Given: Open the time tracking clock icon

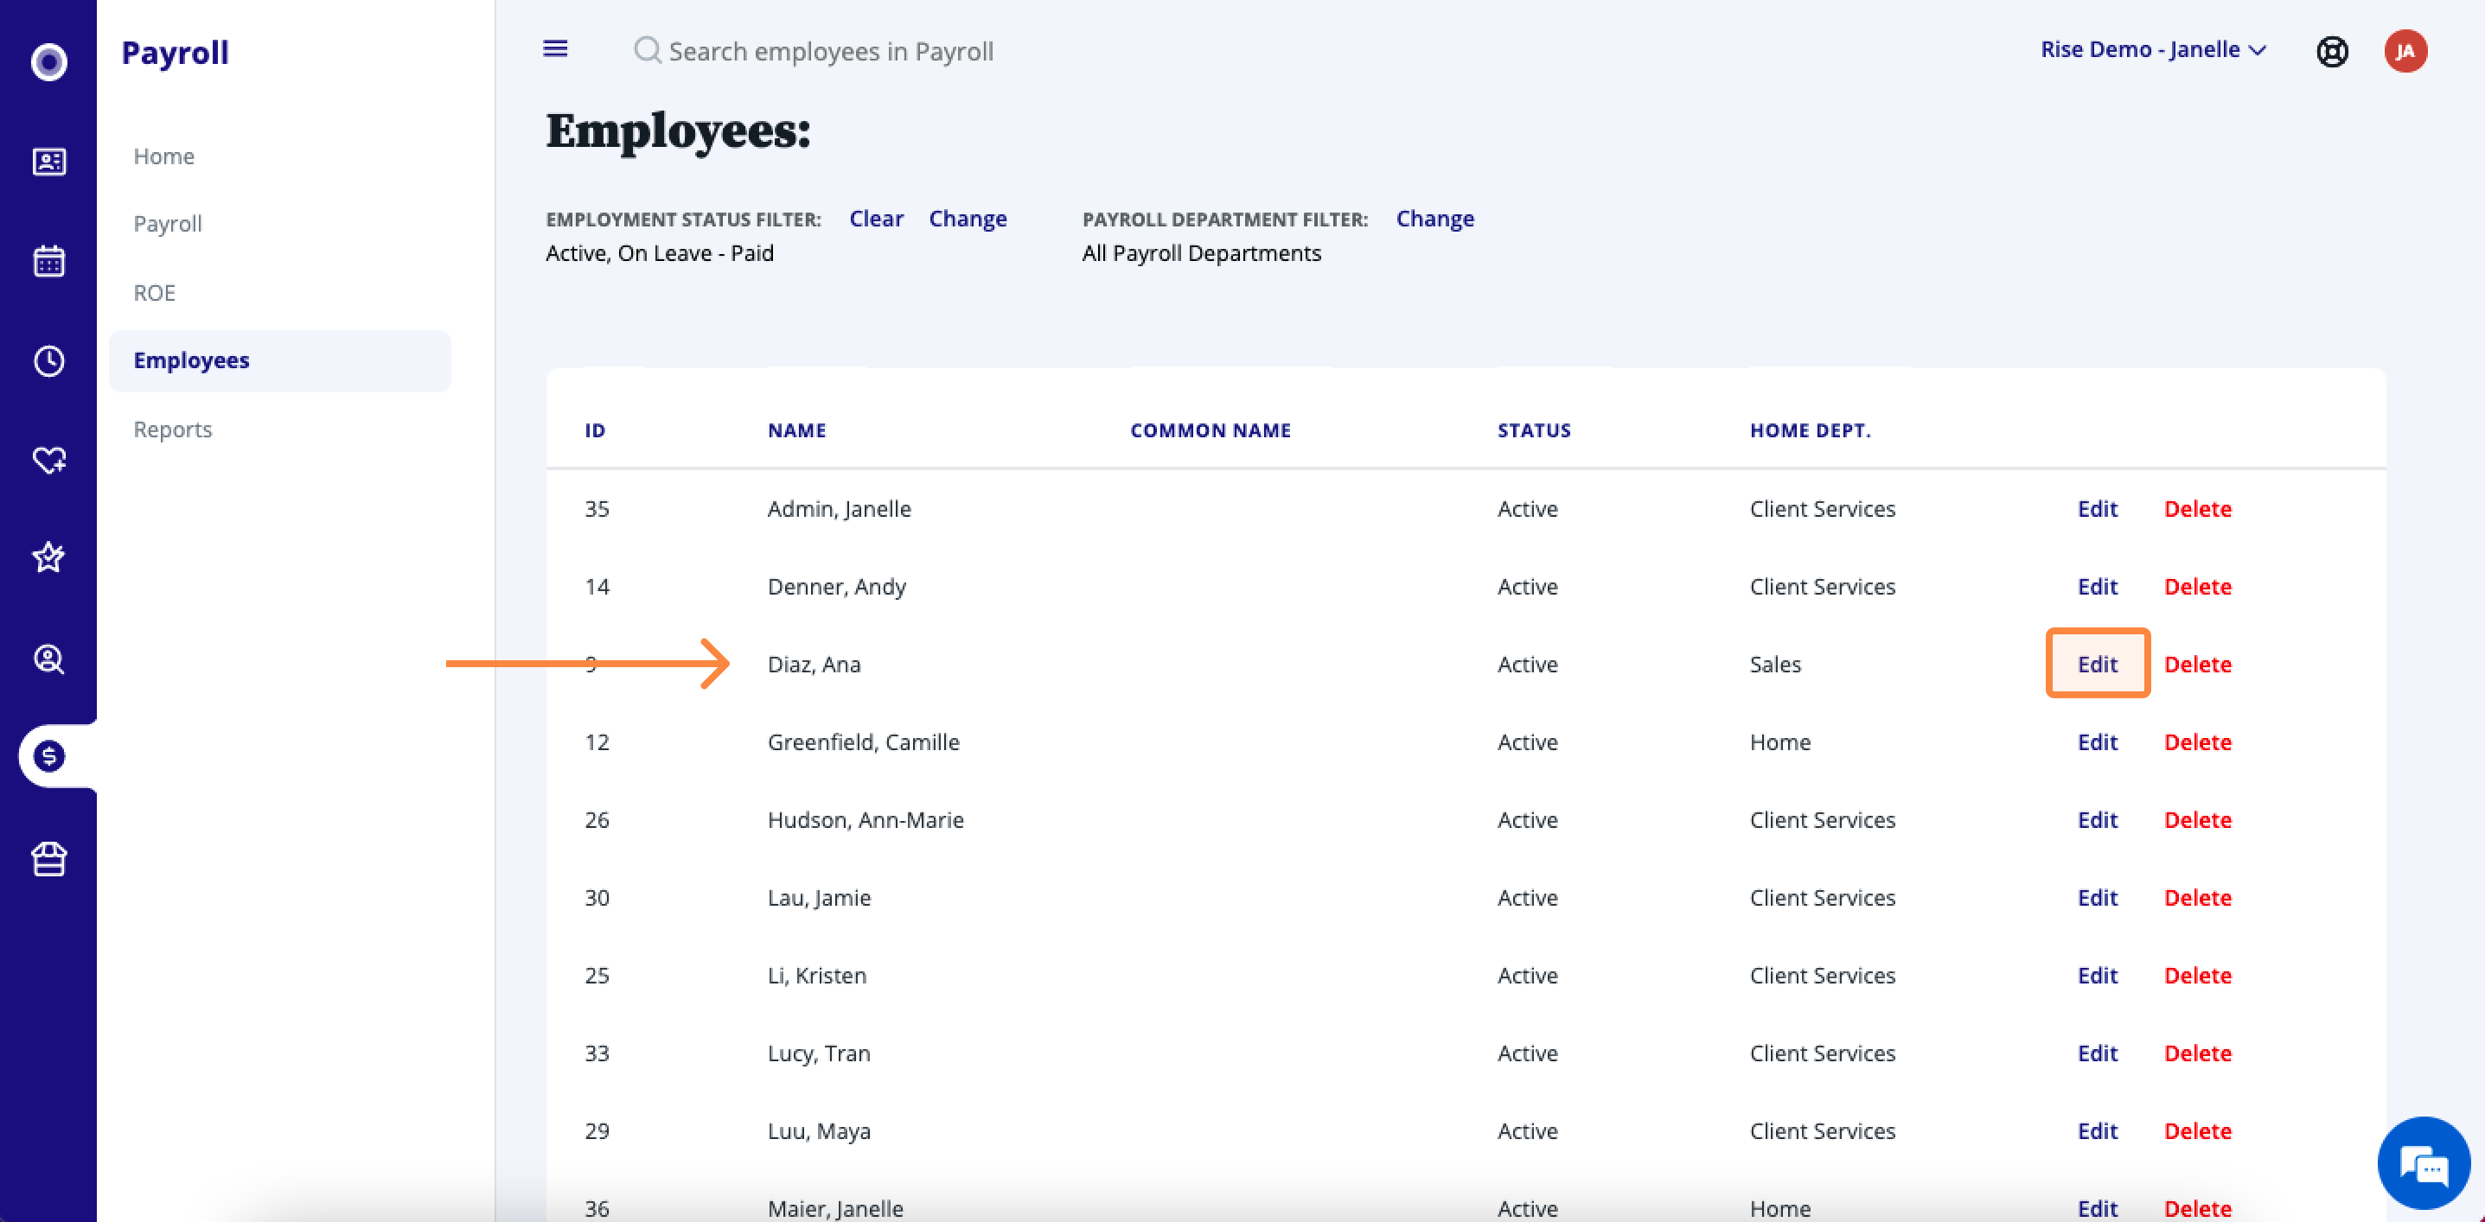Looking at the screenshot, I should pos(49,360).
